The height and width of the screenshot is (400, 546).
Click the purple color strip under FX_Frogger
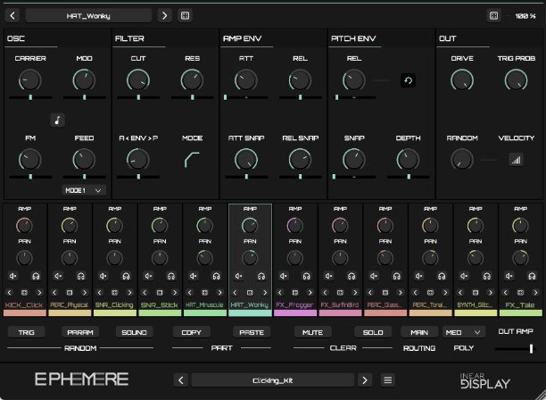295,312
